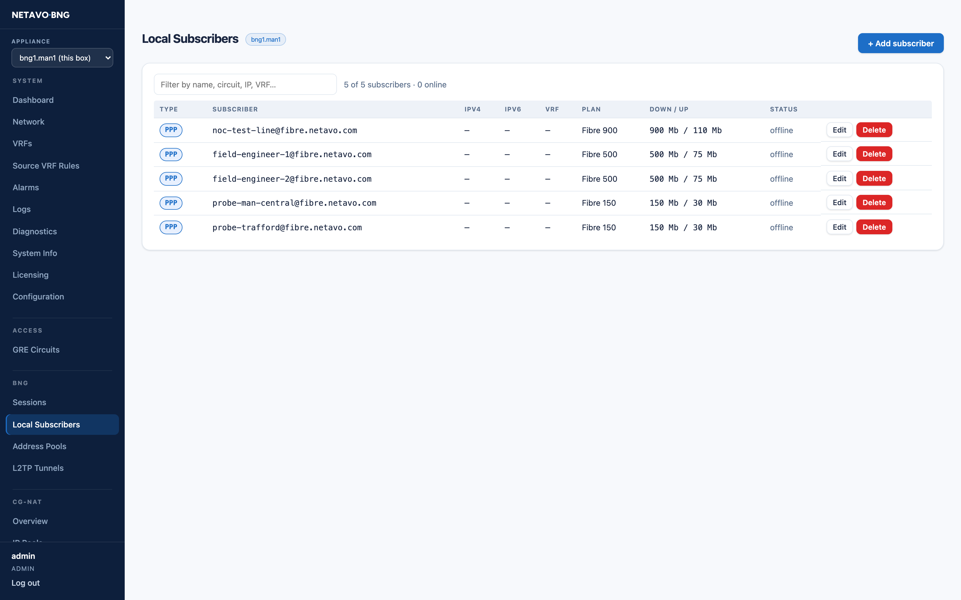Click the 900 Mb / 110 Mb value
The width and height of the screenshot is (961, 600).
click(685, 131)
